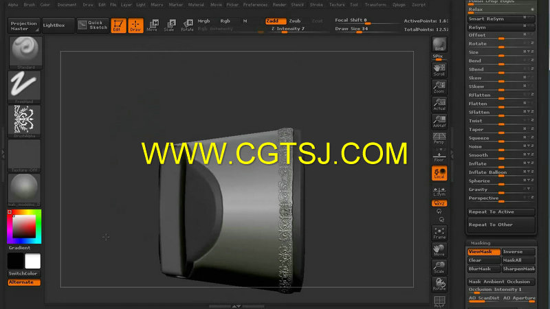
Task: Click the Frame view icon
Action: coord(439,233)
